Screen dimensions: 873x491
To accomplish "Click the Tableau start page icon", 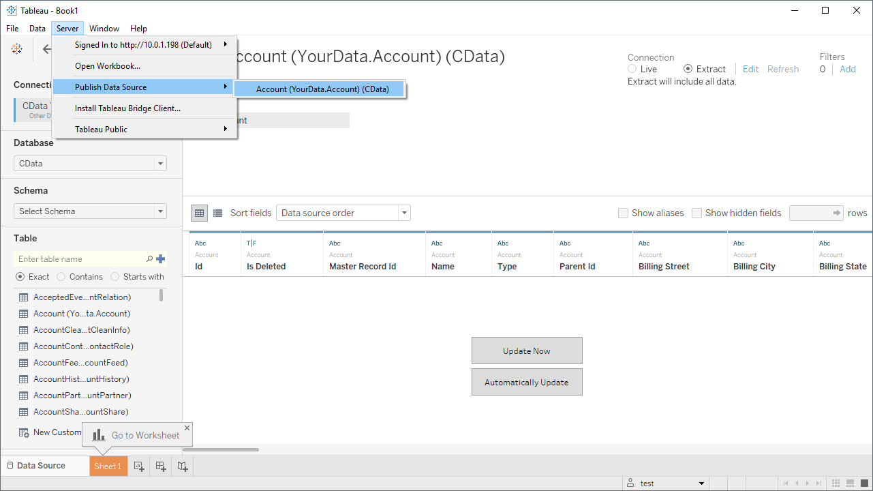I will (17, 48).
